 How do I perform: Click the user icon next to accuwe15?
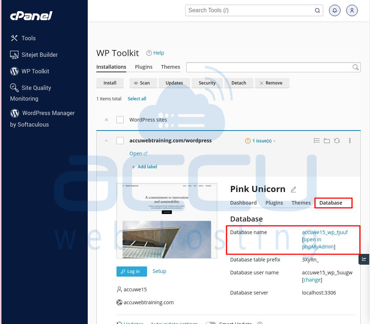tap(119, 289)
